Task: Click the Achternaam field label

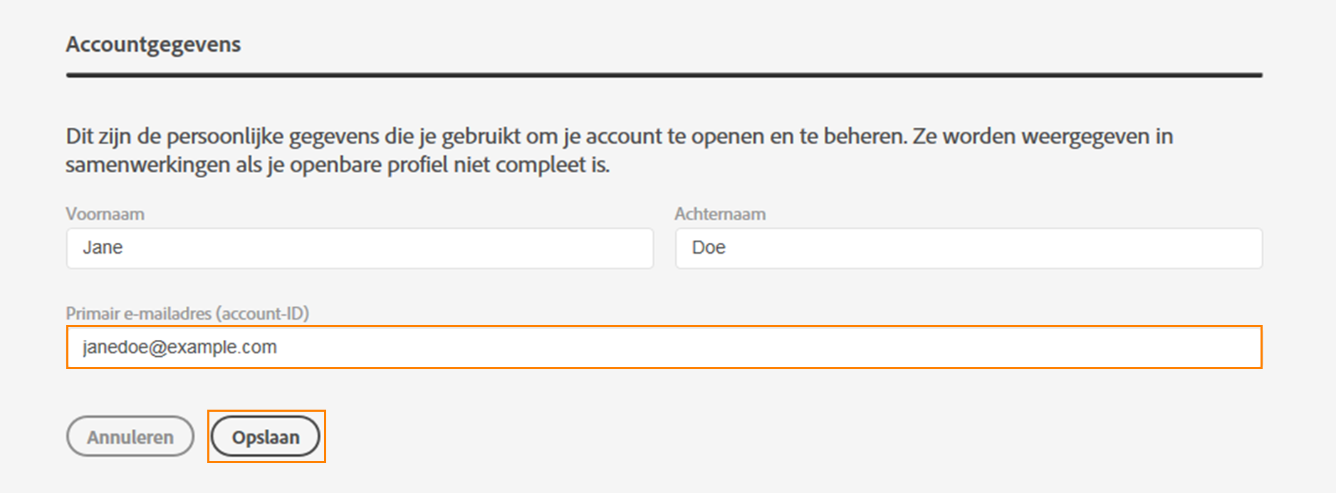Action: coord(720,213)
